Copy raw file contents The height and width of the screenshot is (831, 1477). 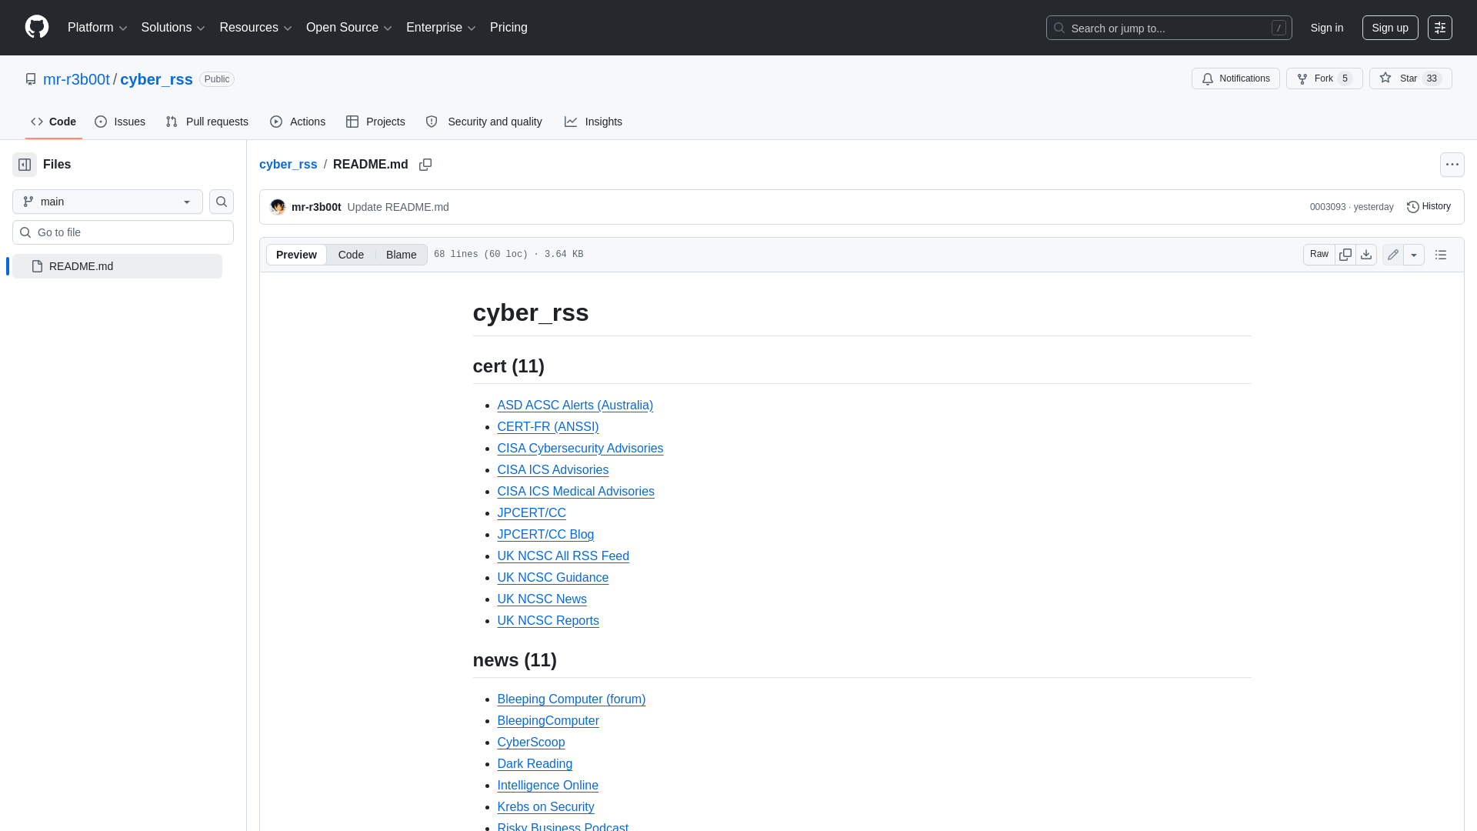[1345, 255]
